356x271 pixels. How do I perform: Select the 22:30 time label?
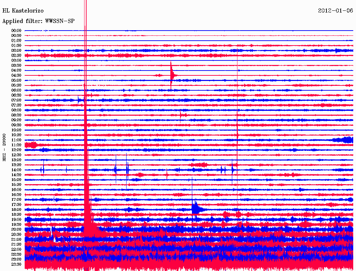point(16,254)
